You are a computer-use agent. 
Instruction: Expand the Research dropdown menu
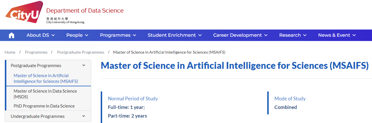[293, 35]
